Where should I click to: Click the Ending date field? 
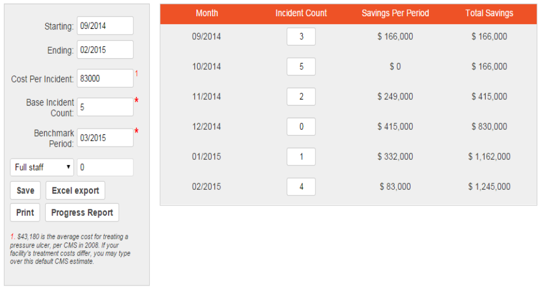(x=105, y=50)
